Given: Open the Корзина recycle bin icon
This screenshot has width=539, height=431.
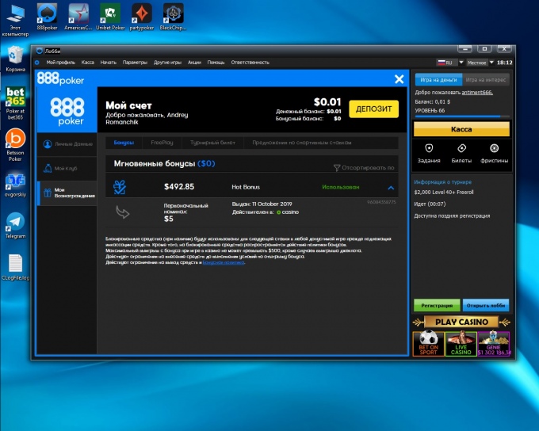Looking at the screenshot, I should pyautogui.click(x=15, y=59).
